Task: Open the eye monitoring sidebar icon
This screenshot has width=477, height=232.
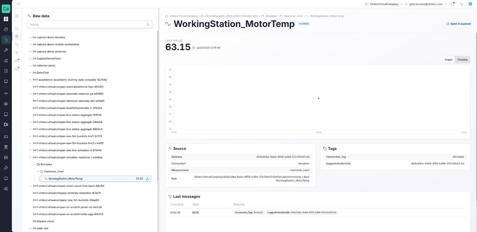Action: click(x=6, y=104)
